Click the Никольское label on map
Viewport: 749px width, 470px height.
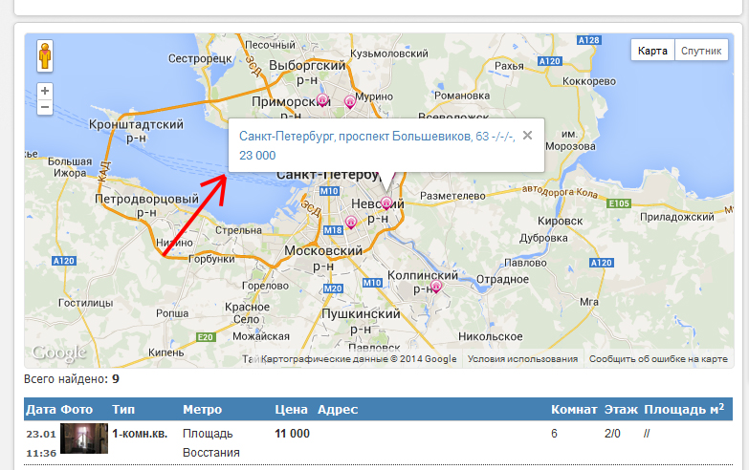(x=491, y=336)
